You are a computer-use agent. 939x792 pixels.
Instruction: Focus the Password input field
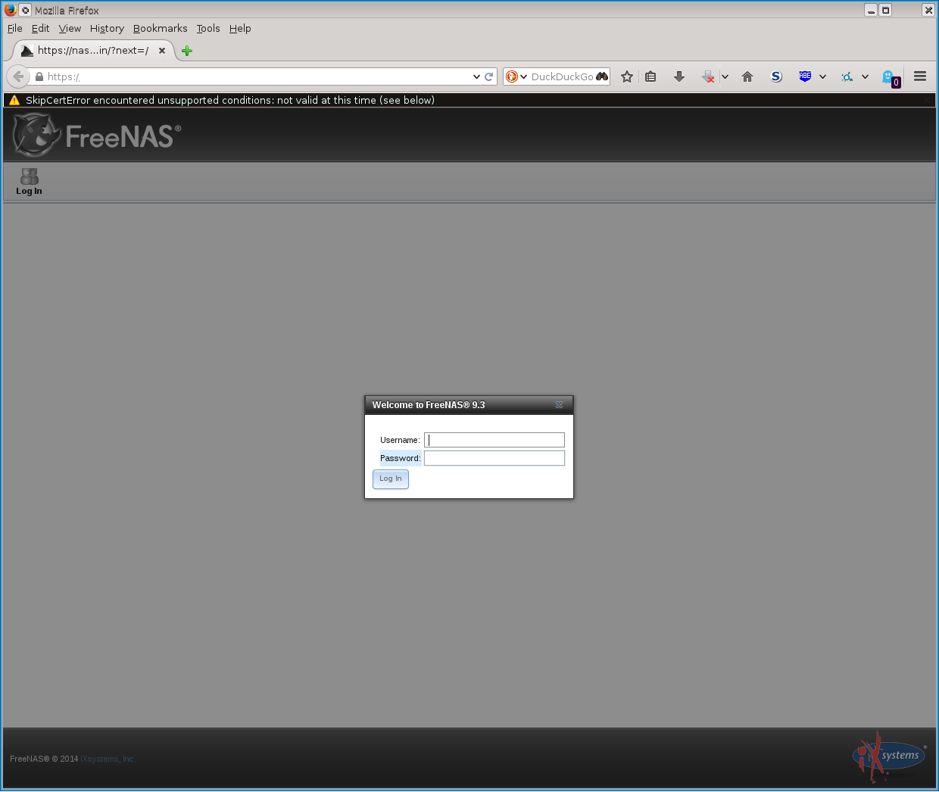[x=494, y=458]
